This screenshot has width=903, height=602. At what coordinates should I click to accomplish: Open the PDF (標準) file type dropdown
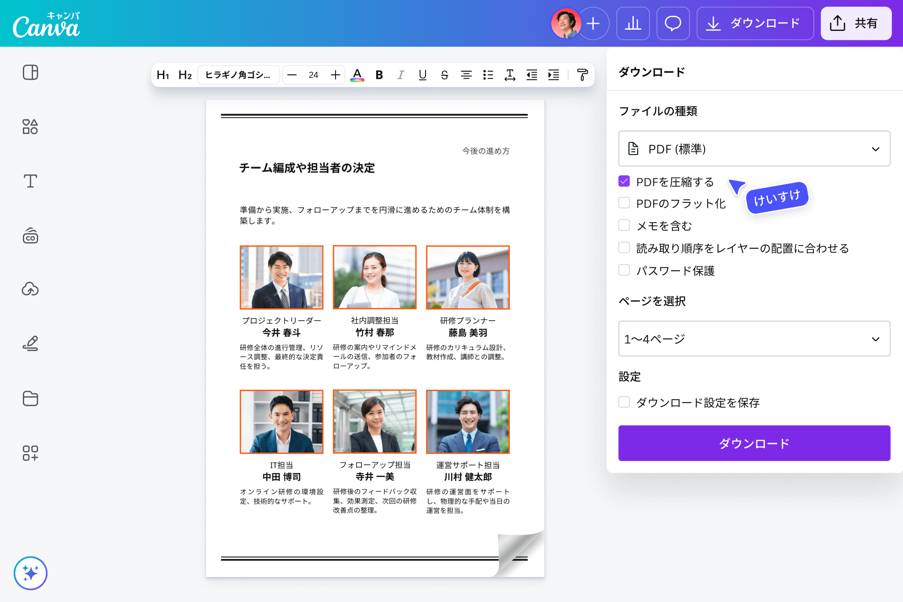click(754, 149)
